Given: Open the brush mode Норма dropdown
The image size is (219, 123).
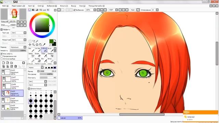Looking at the screenshot, I should [x=42, y=68].
